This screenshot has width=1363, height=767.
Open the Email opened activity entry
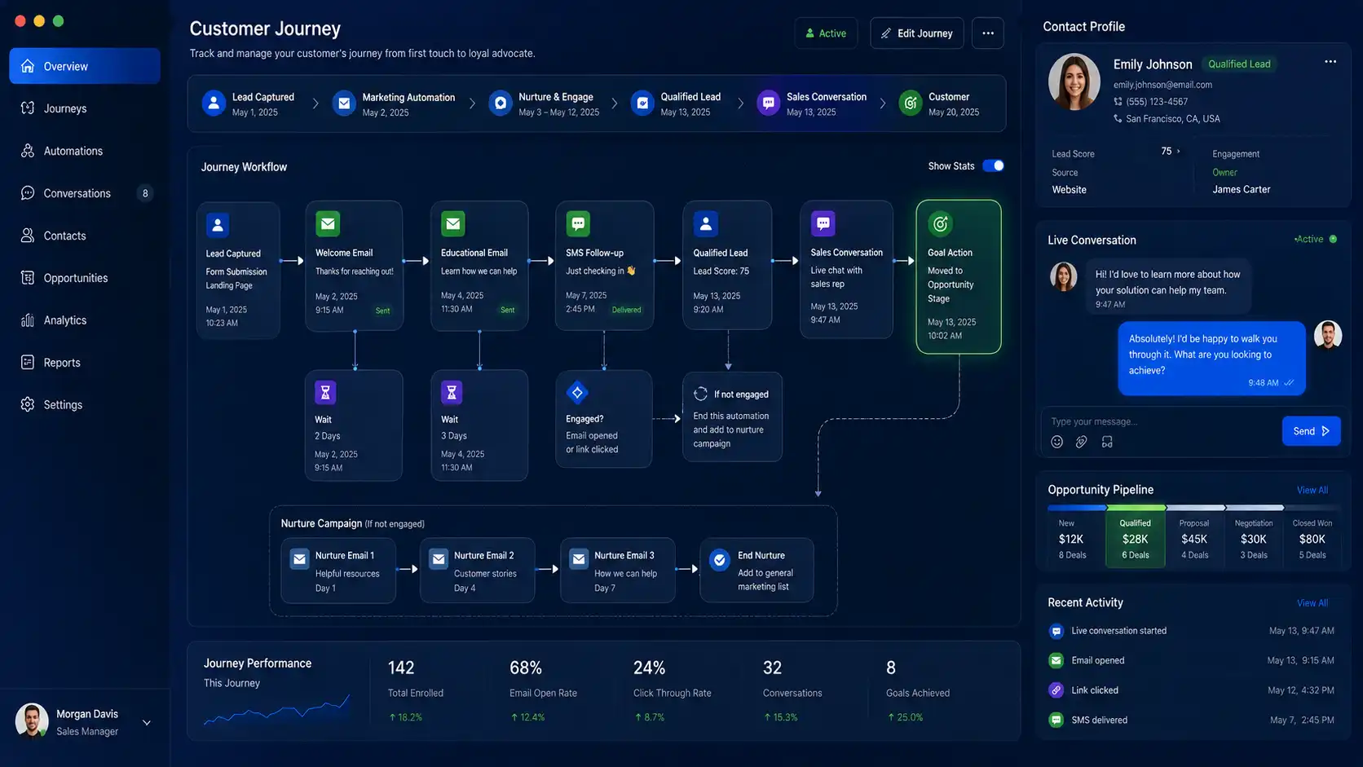coord(1191,660)
